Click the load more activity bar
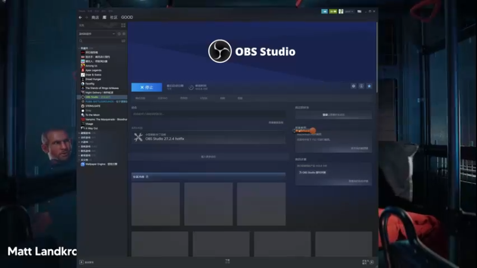The height and width of the screenshot is (268, 477). [208, 157]
